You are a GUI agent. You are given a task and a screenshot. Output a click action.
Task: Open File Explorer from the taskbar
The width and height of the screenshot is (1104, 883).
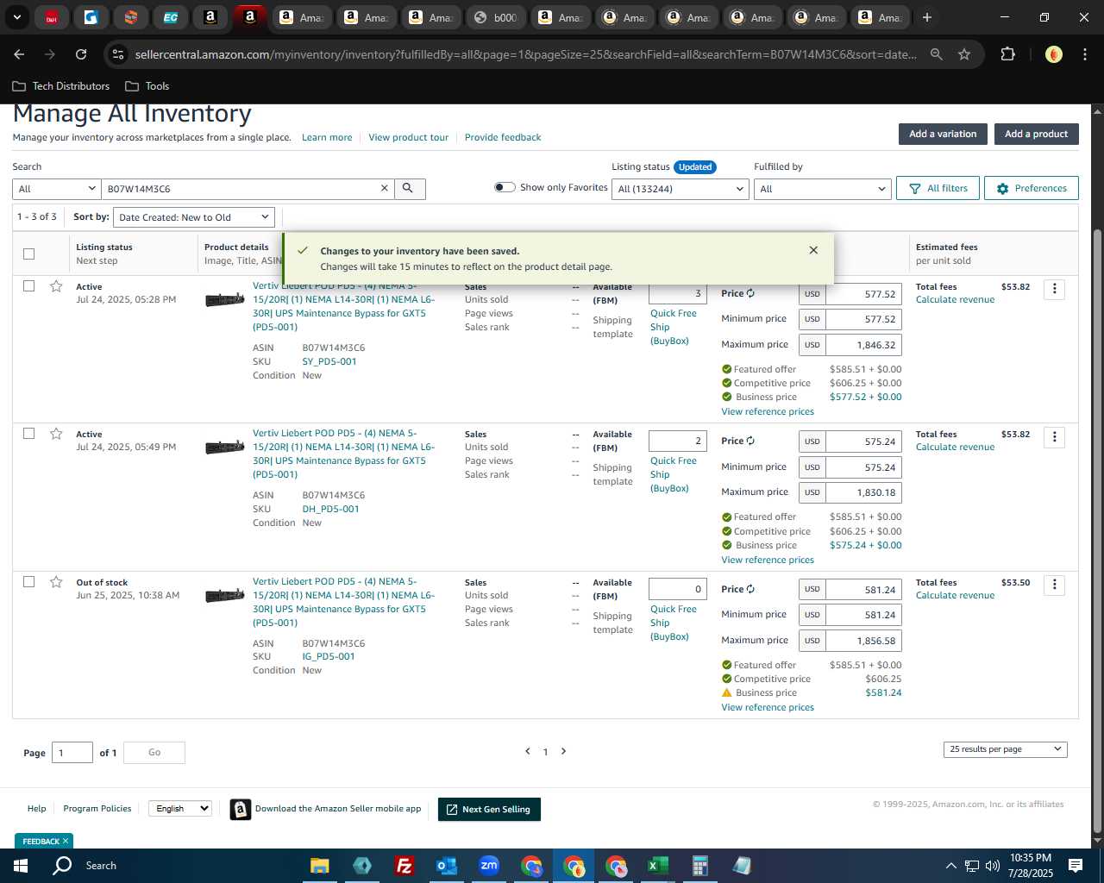[x=320, y=866]
